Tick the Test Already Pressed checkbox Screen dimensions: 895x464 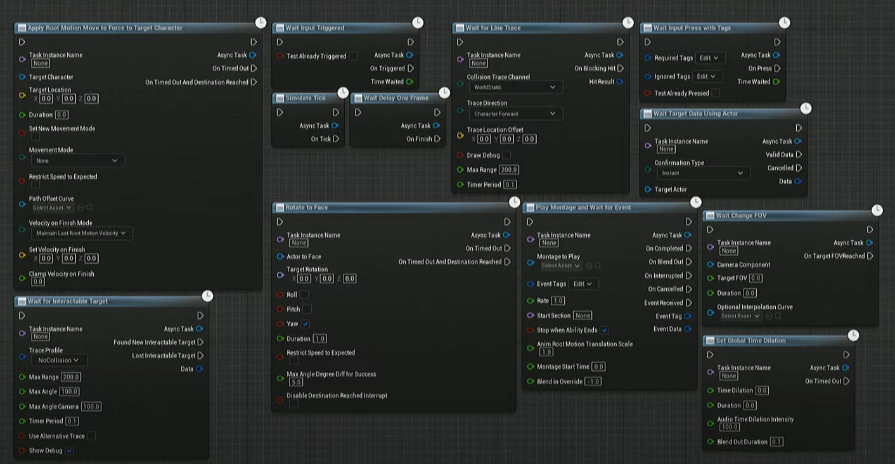pos(716,93)
